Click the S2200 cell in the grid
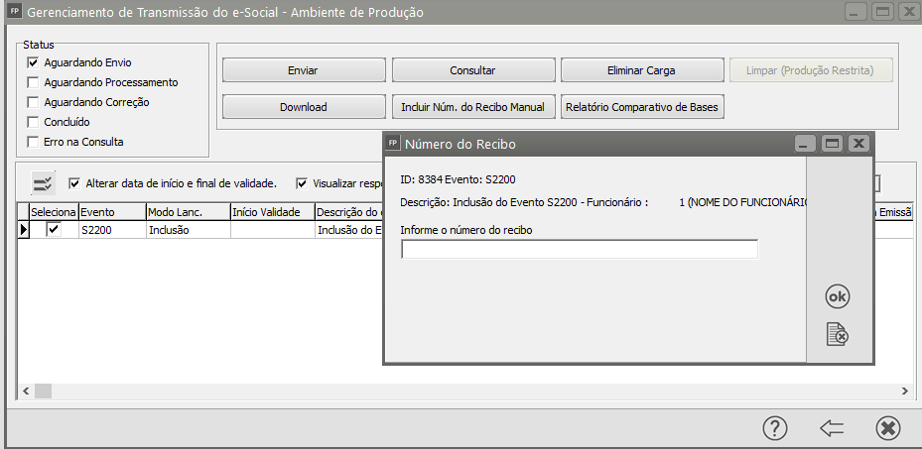This screenshot has height=449, width=922. [112, 230]
